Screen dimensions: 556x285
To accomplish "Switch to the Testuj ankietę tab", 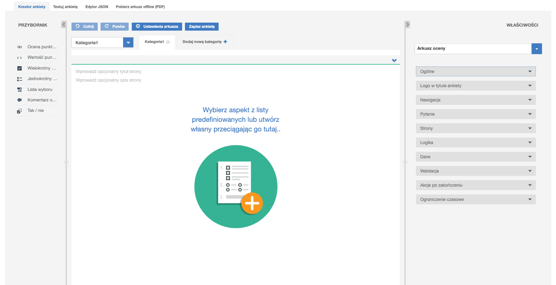I will point(65,7).
